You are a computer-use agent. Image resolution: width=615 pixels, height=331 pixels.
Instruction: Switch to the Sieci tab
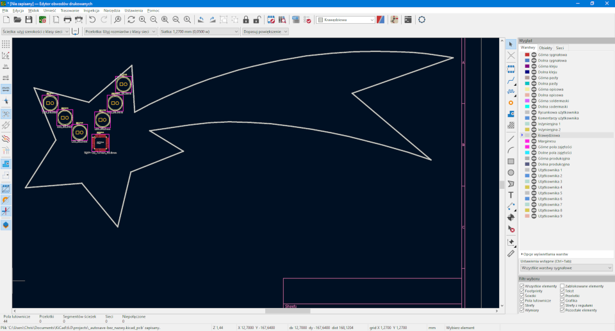560,48
